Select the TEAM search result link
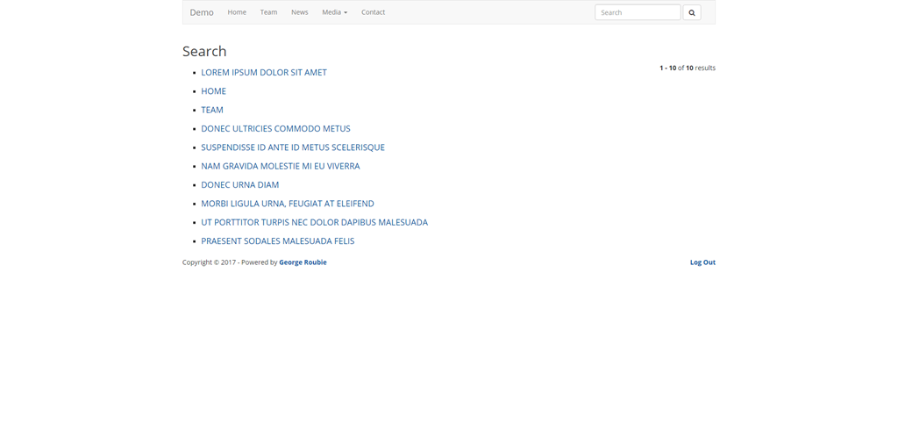 (x=212, y=110)
